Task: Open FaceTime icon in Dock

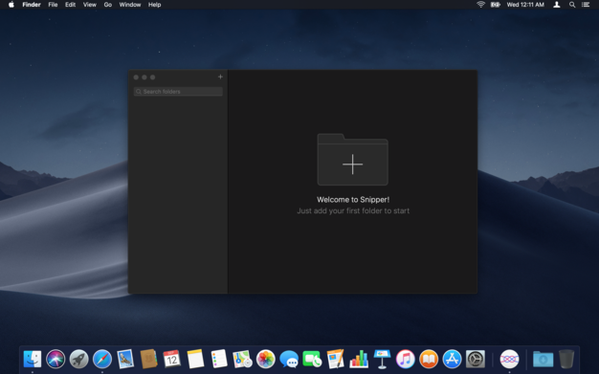Action: click(312, 359)
